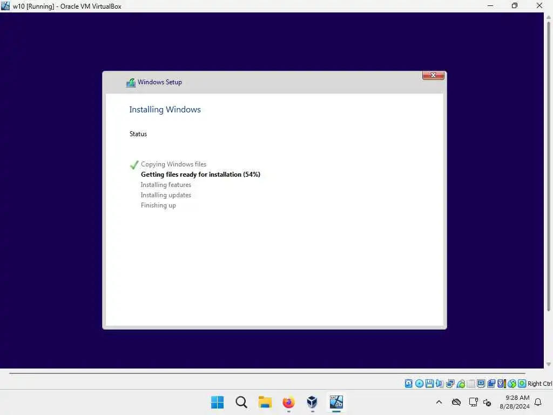Click the floppy disk status icon
Image resolution: width=553 pixels, height=415 pixels.
click(429, 383)
